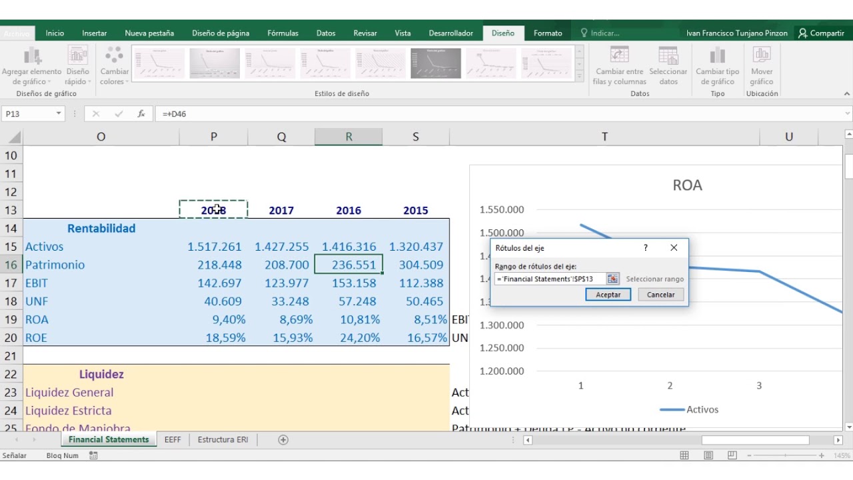The width and height of the screenshot is (853, 480).
Task: Select row header 16
Action: click(x=11, y=265)
